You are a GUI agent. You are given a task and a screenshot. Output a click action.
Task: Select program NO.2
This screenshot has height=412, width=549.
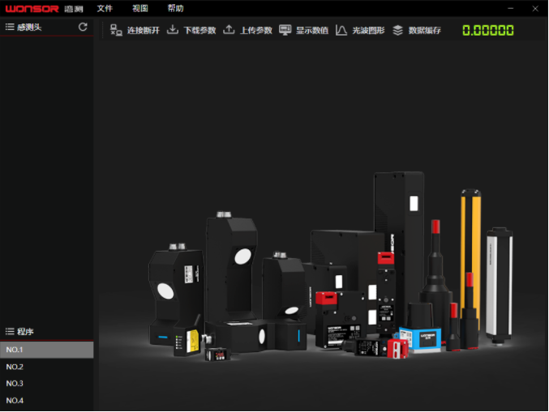tap(47, 367)
